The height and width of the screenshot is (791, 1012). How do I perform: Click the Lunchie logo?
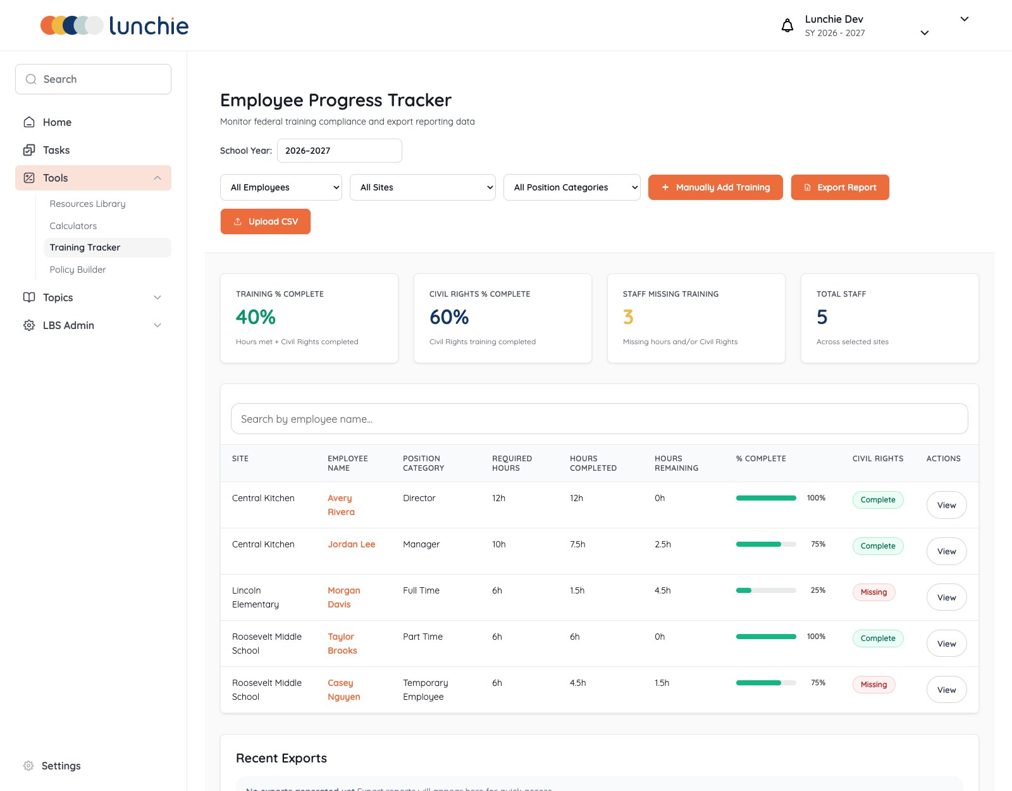click(114, 25)
